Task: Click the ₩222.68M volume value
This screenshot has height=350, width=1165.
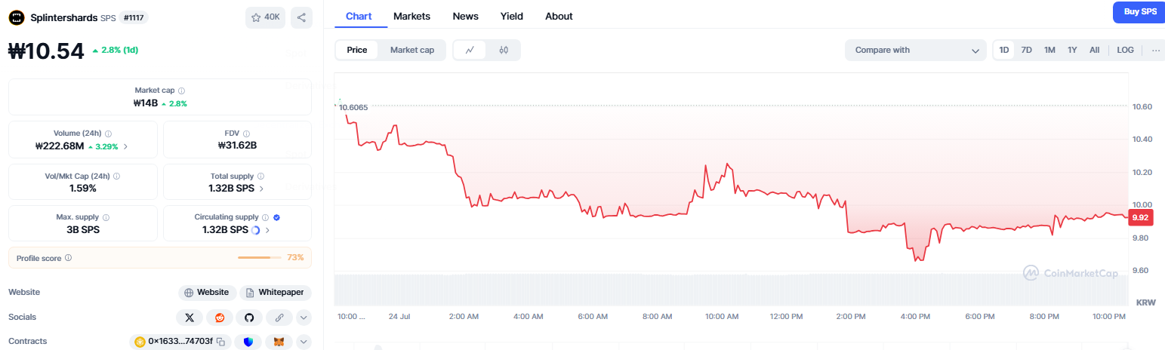Action: tap(60, 146)
